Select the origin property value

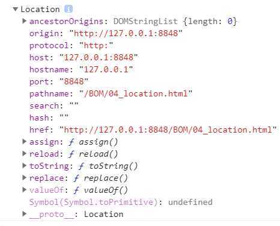(126, 33)
